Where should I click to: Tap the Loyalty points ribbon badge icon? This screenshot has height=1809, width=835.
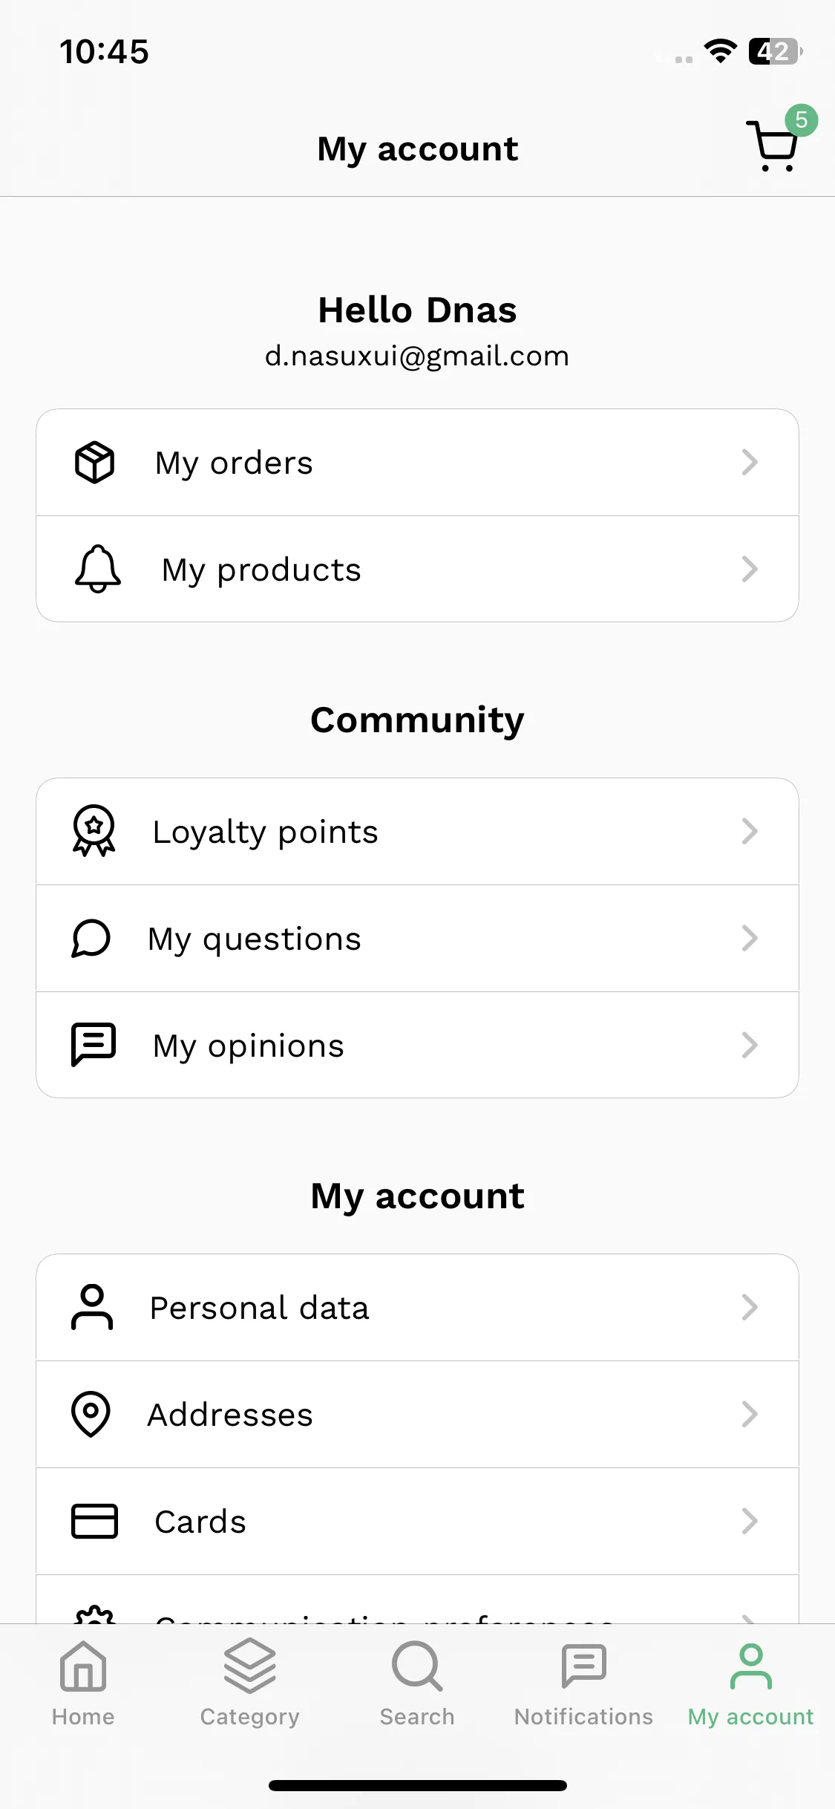[94, 831]
